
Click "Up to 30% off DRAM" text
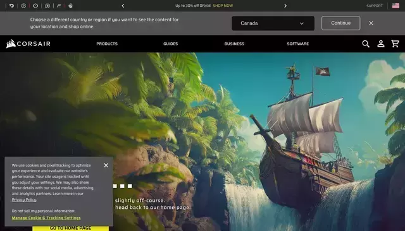coord(193,6)
